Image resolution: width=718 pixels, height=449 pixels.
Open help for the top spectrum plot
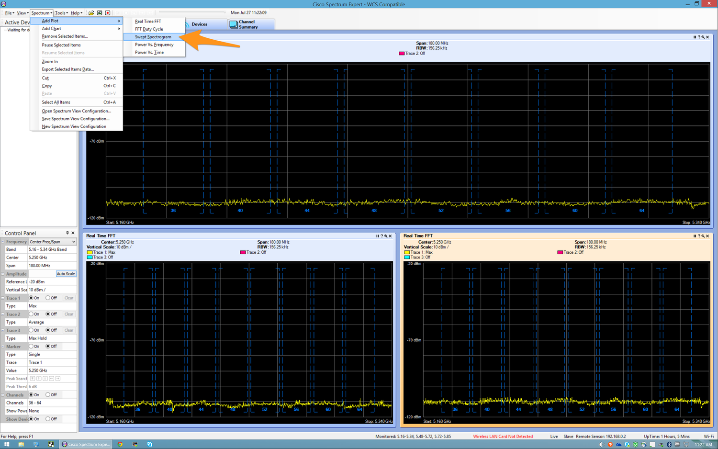coord(699,37)
